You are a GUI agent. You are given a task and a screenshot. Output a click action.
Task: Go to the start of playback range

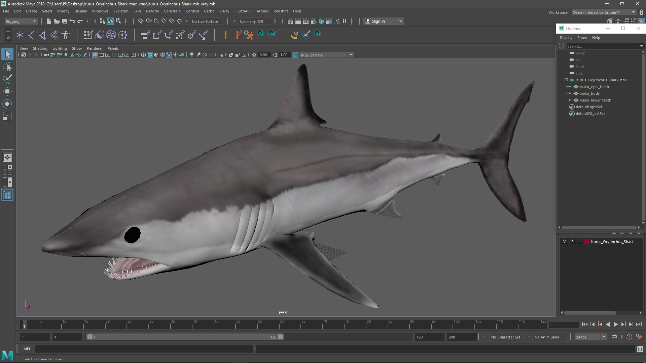[x=584, y=324]
